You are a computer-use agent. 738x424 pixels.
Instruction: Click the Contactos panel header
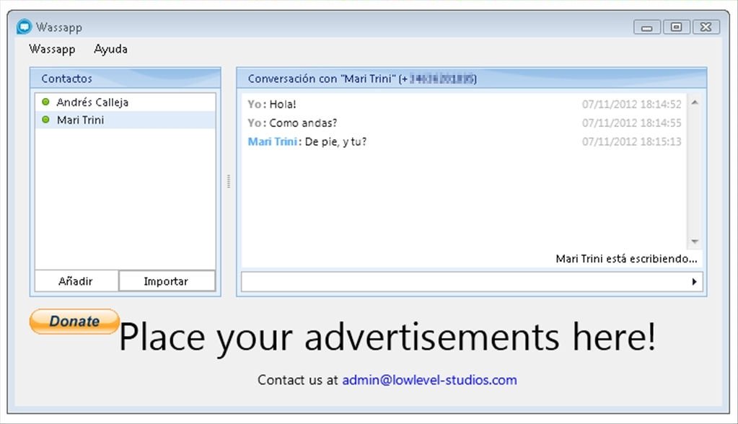point(126,78)
